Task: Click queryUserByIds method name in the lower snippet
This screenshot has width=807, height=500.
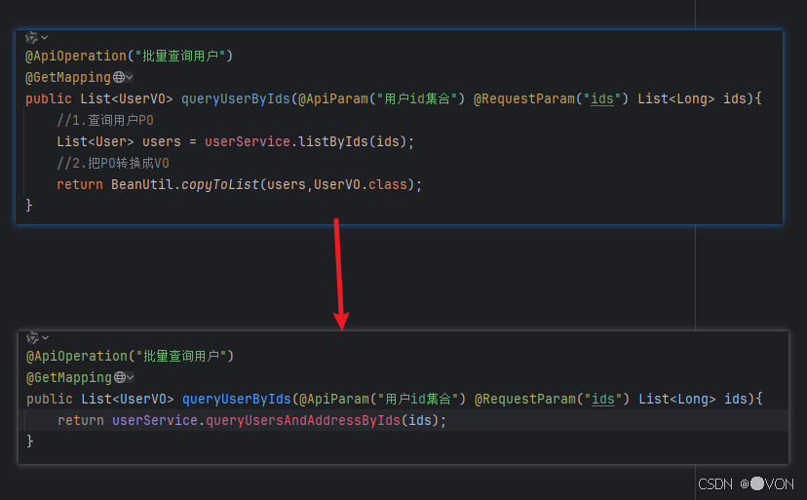Action: point(237,399)
